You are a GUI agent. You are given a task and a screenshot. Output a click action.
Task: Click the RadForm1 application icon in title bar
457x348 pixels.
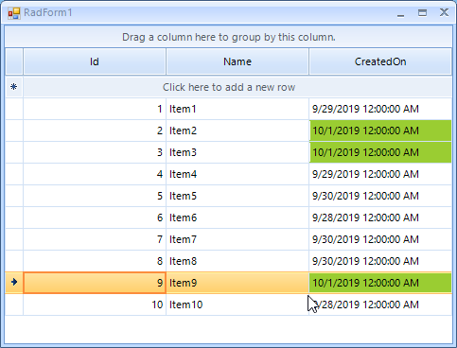click(14, 13)
